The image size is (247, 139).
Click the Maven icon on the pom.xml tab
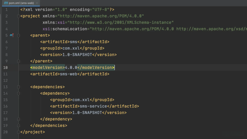6,3
